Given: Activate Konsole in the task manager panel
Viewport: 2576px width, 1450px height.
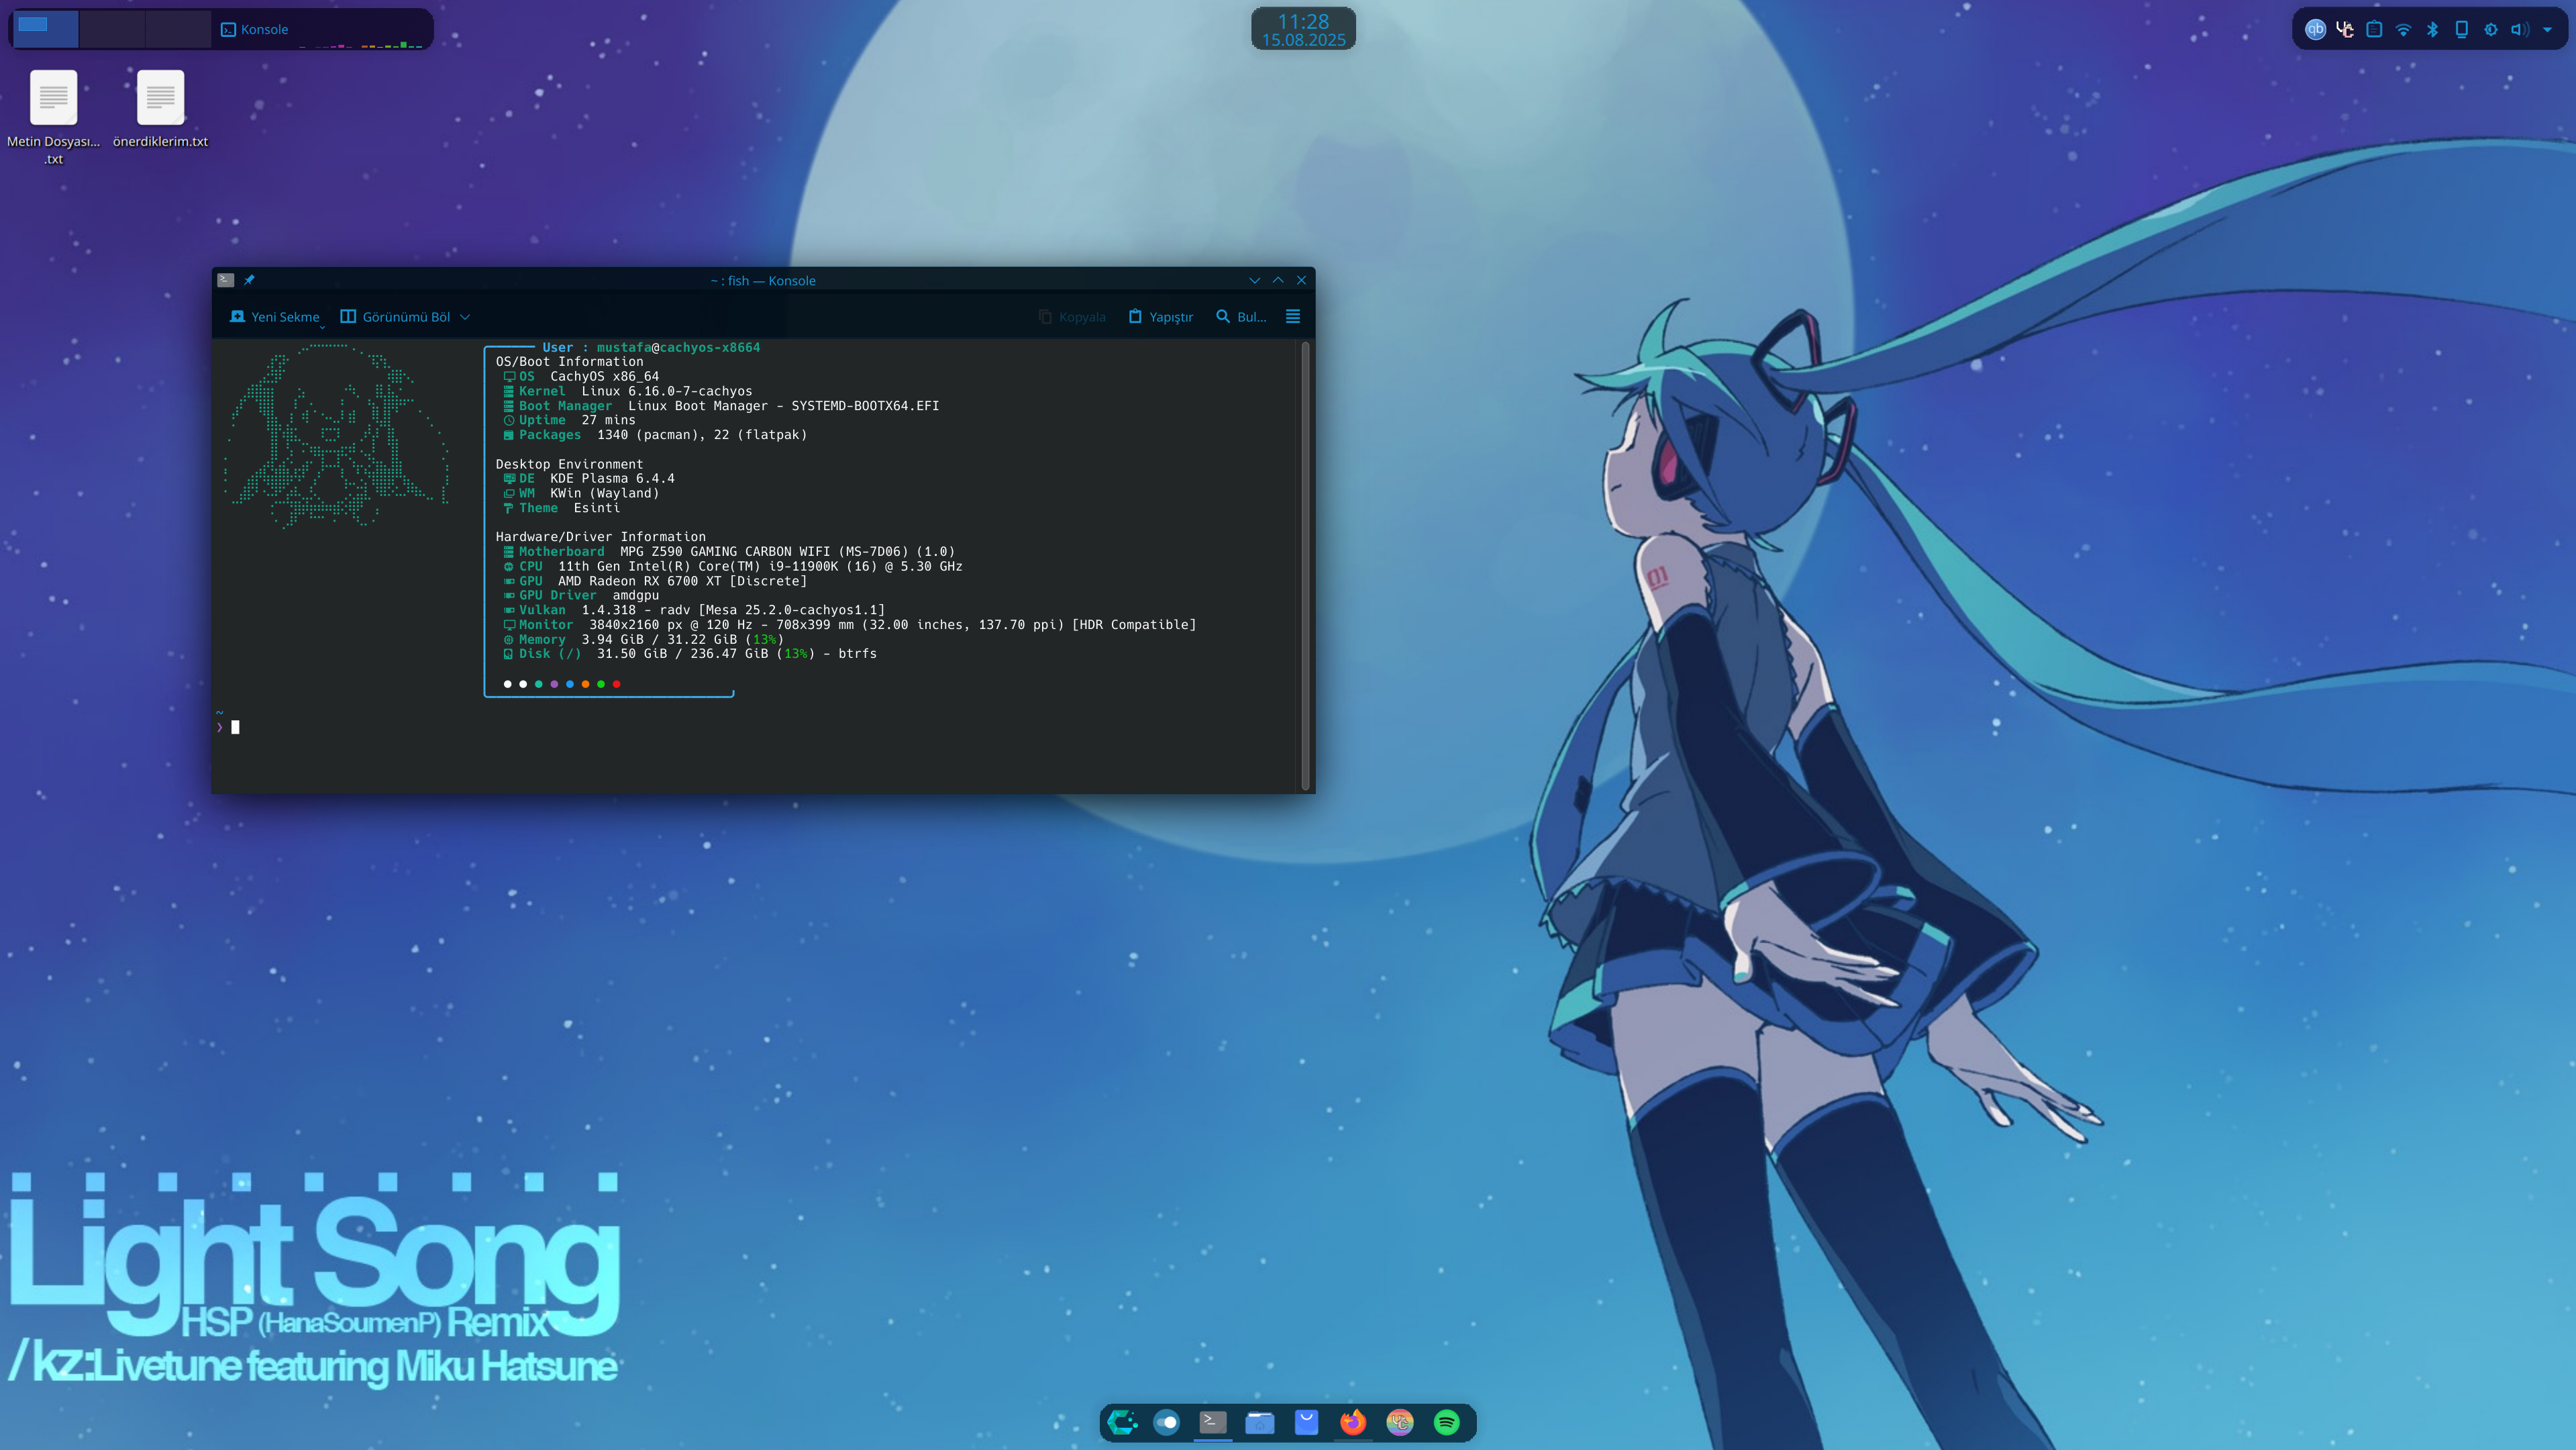Looking at the screenshot, I should [255, 29].
